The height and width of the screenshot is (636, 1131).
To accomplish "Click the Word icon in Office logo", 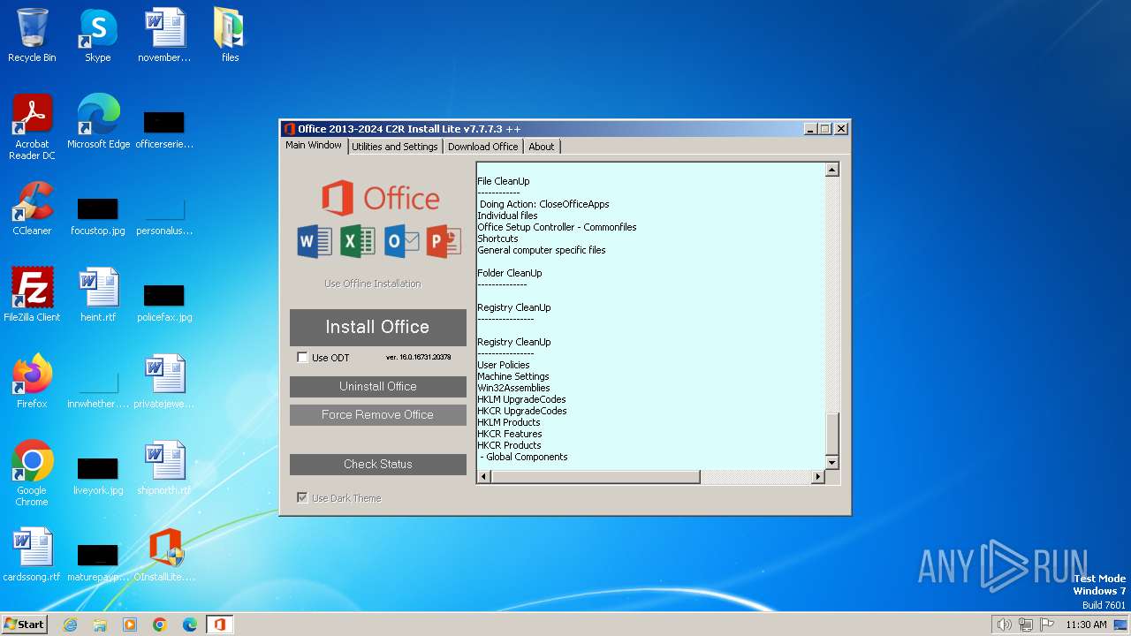I will point(315,241).
